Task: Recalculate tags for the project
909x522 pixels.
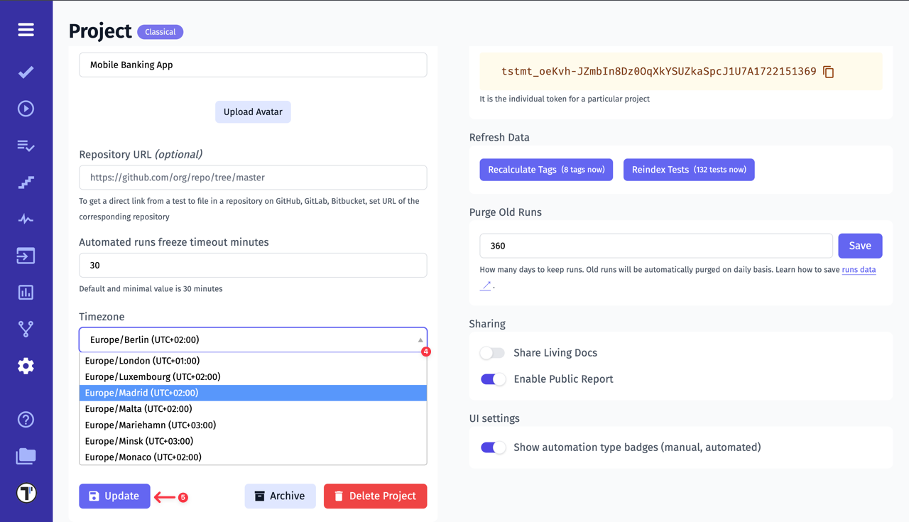Action: tap(545, 170)
